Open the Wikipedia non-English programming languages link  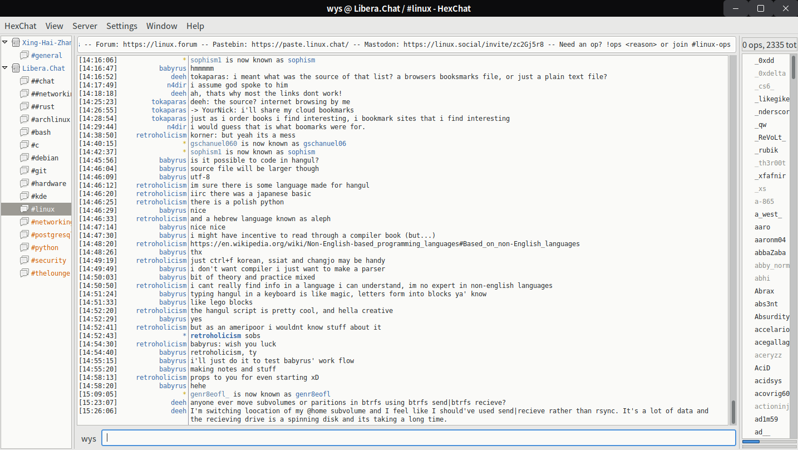click(x=385, y=244)
